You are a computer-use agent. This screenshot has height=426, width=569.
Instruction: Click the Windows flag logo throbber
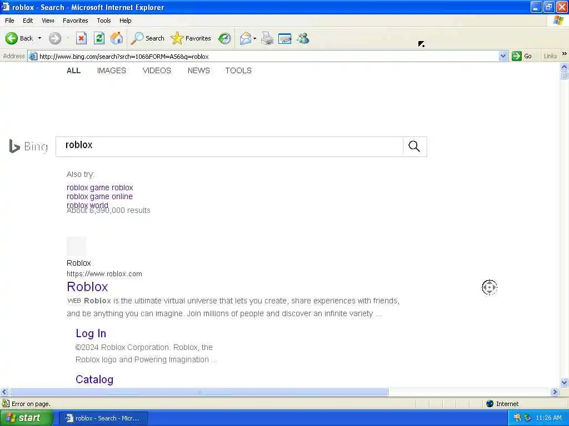point(558,21)
